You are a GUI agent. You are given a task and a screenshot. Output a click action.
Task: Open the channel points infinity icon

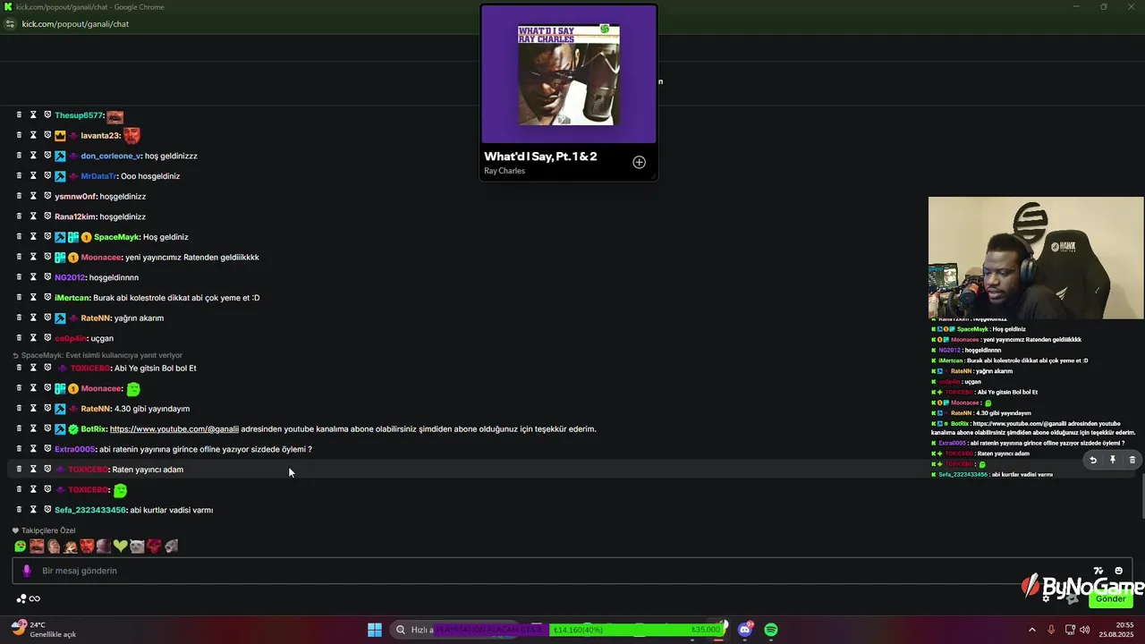coord(35,598)
